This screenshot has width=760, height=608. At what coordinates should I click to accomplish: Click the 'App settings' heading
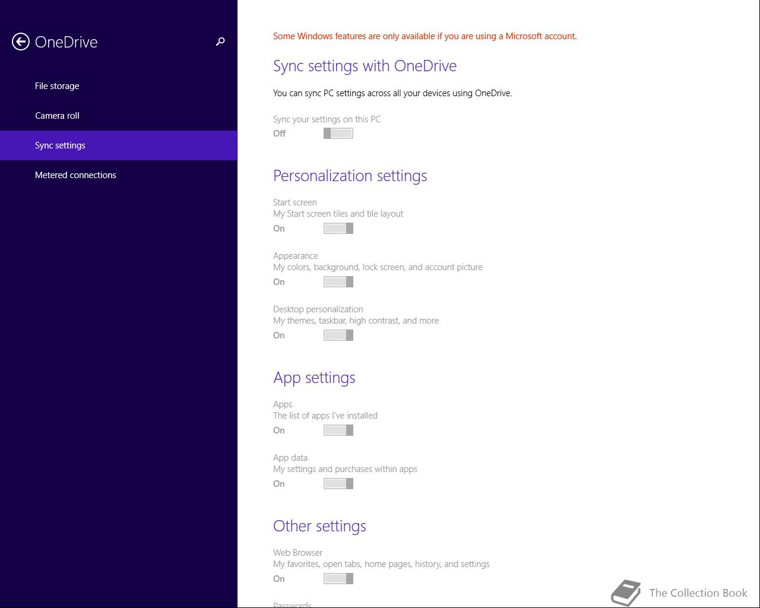(x=314, y=378)
